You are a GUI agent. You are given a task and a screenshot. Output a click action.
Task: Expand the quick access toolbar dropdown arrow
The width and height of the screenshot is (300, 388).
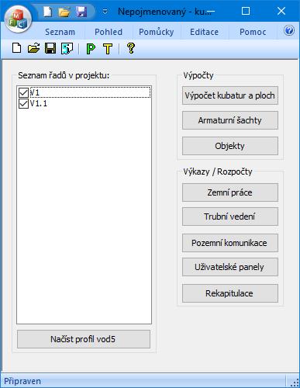105,12
